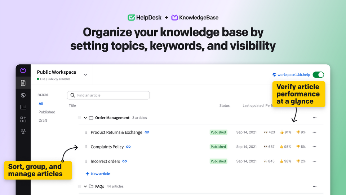Viewport: 346px width, 195px height.
Task: Open more options for Order Management folder
Action: [x=314, y=118]
